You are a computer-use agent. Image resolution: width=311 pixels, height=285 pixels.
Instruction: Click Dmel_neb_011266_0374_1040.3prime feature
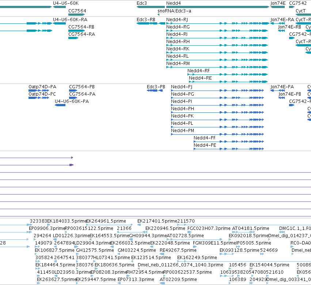coord(139,269)
